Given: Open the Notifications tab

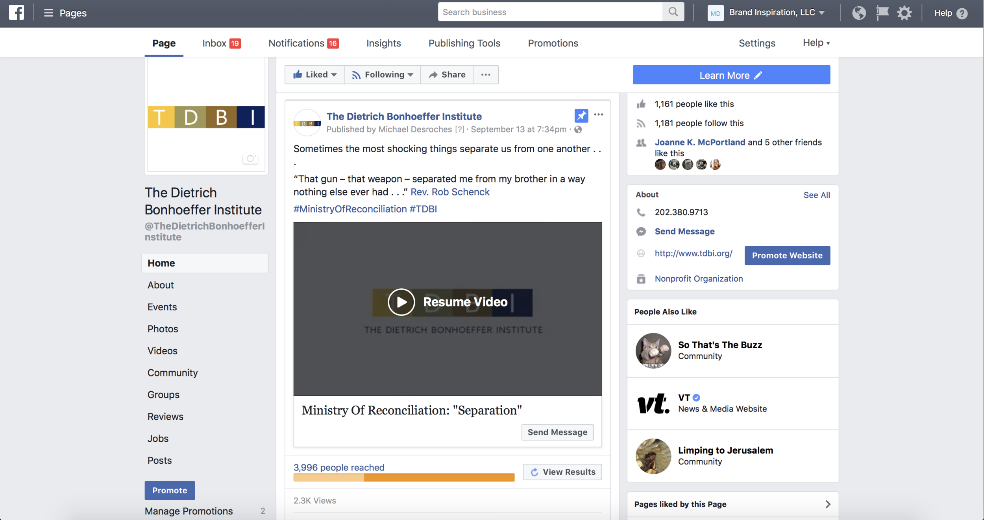Looking at the screenshot, I should (x=303, y=43).
